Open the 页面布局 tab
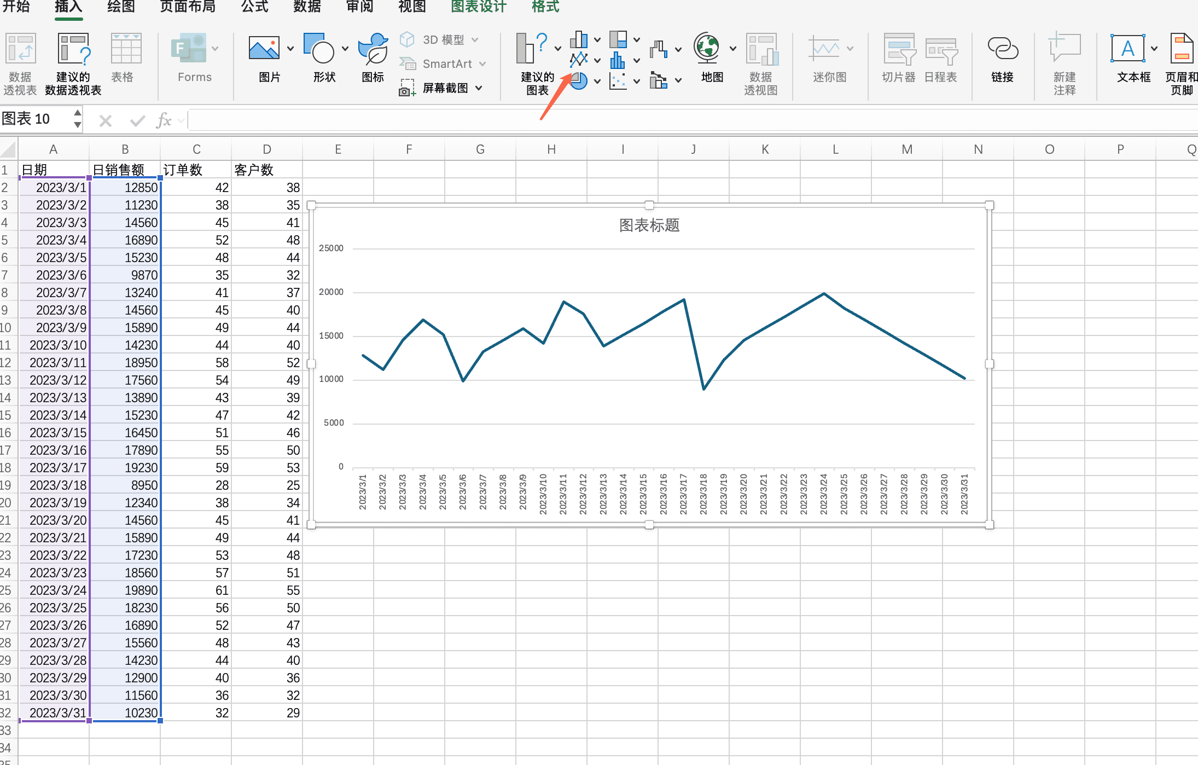The height and width of the screenshot is (765, 1198). (188, 7)
